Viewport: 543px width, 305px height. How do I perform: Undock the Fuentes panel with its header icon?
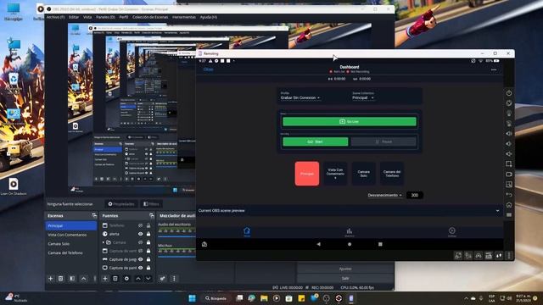pos(151,215)
